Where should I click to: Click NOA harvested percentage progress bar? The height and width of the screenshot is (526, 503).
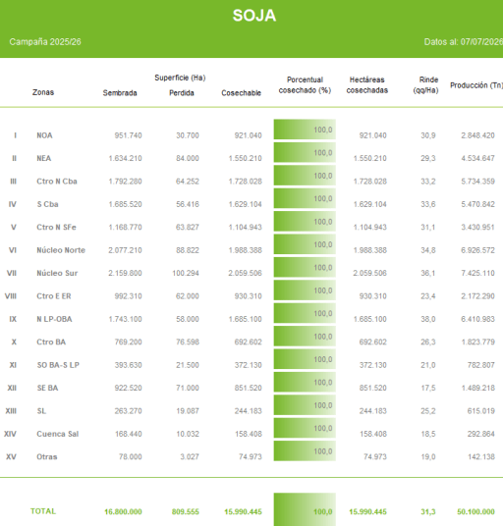point(305,130)
